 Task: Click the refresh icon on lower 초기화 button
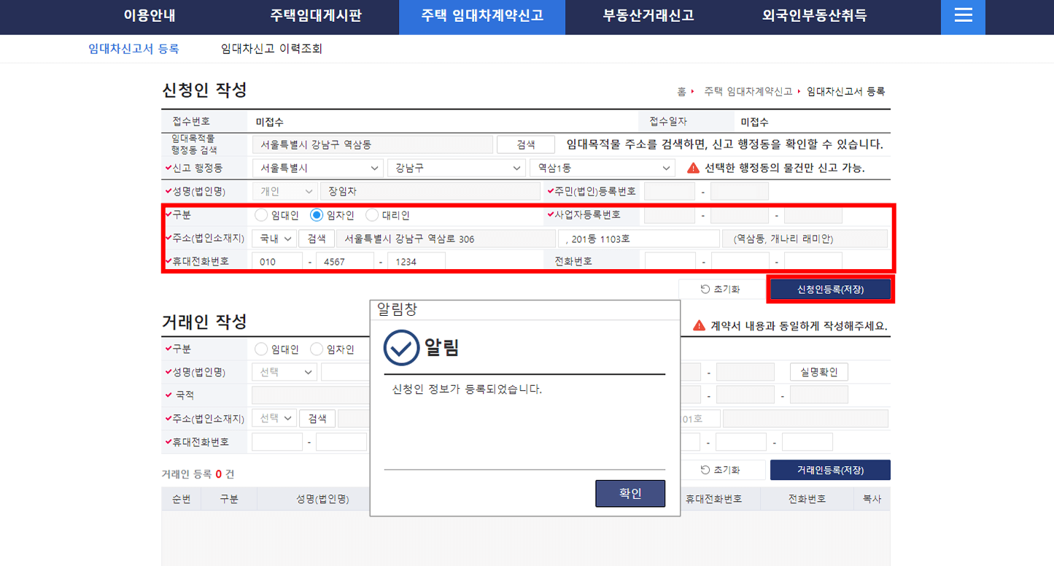coord(705,470)
